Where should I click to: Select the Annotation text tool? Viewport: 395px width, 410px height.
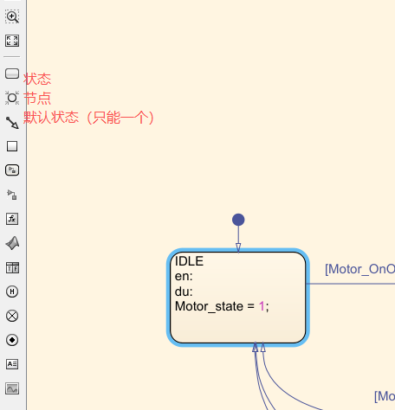[x=12, y=364]
